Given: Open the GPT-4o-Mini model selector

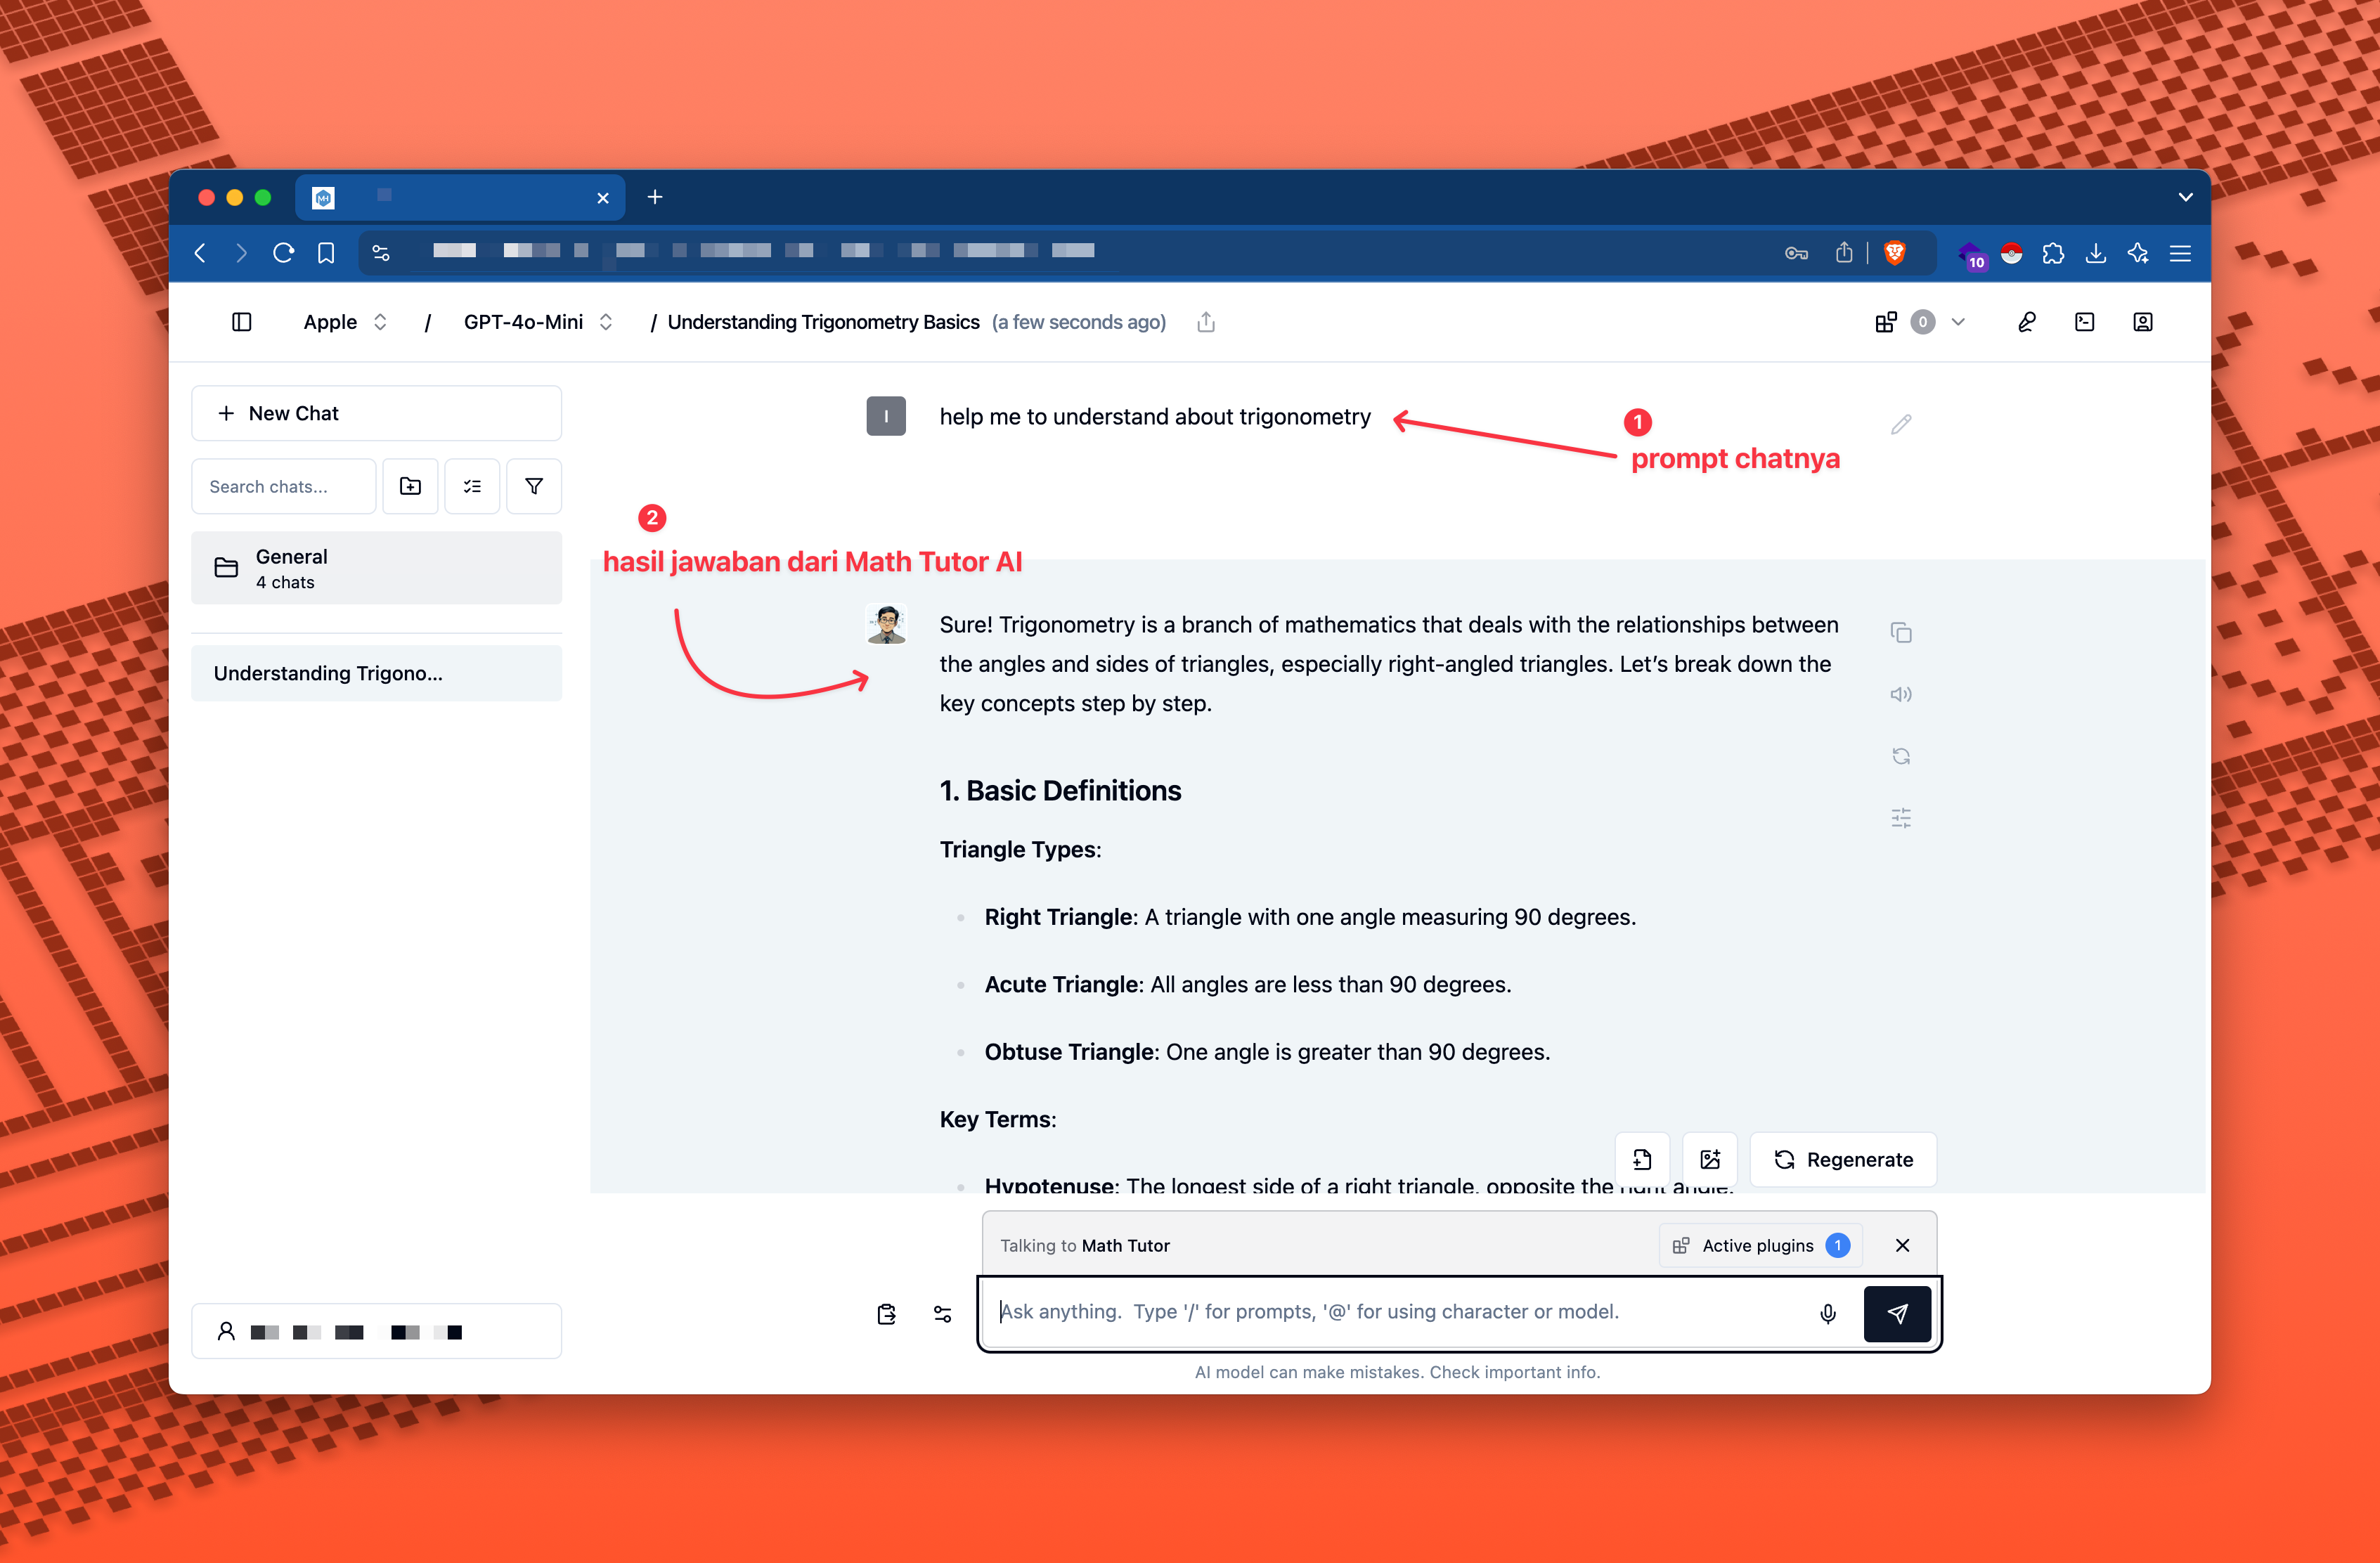Looking at the screenshot, I should pos(537,322).
